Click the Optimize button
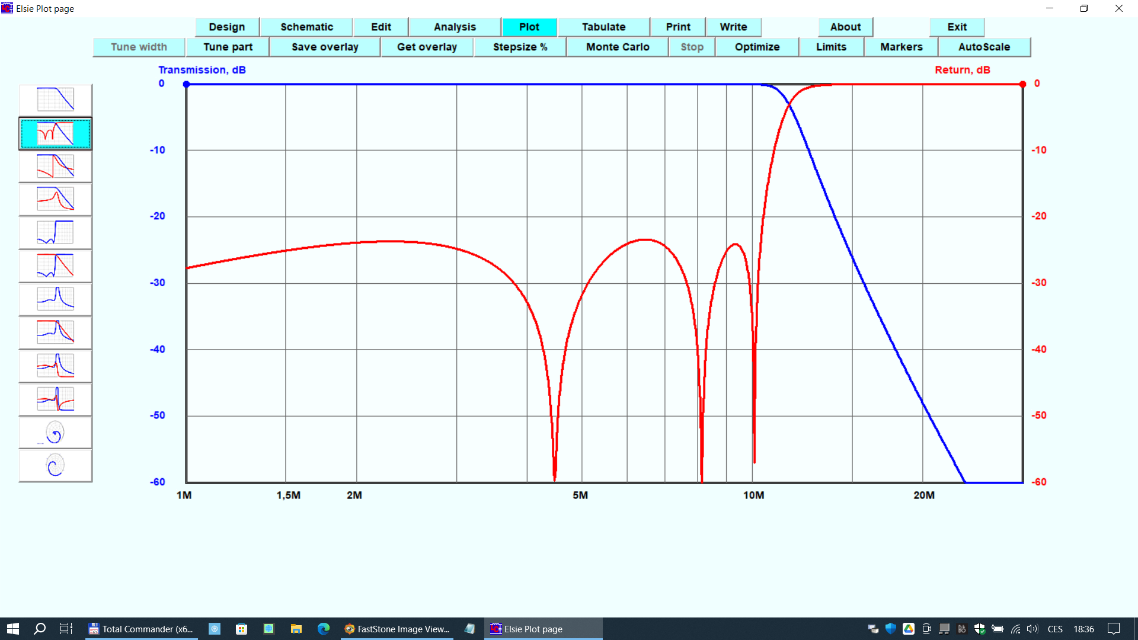This screenshot has height=640, width=1138. pos(757,47)
